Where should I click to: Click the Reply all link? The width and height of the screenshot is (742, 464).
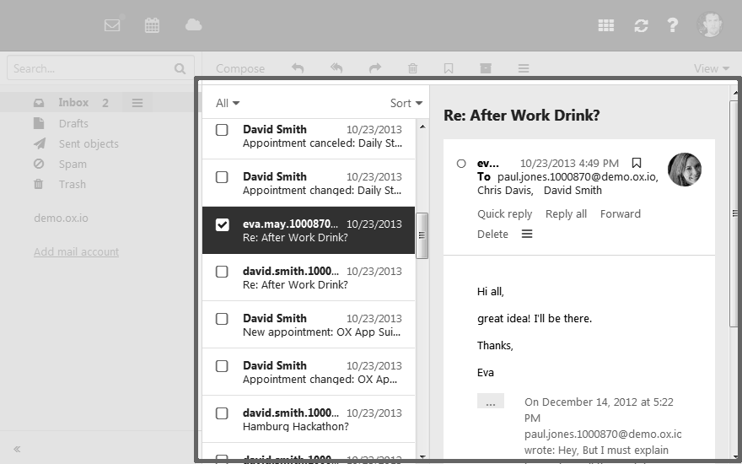click(x=566, y=214)
